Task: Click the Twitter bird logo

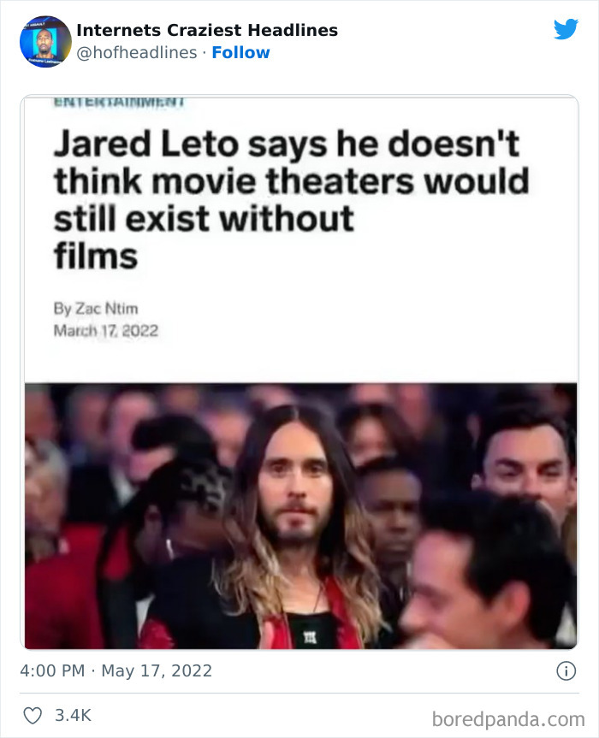Action: pyautogui.click(x=566, y=30)
